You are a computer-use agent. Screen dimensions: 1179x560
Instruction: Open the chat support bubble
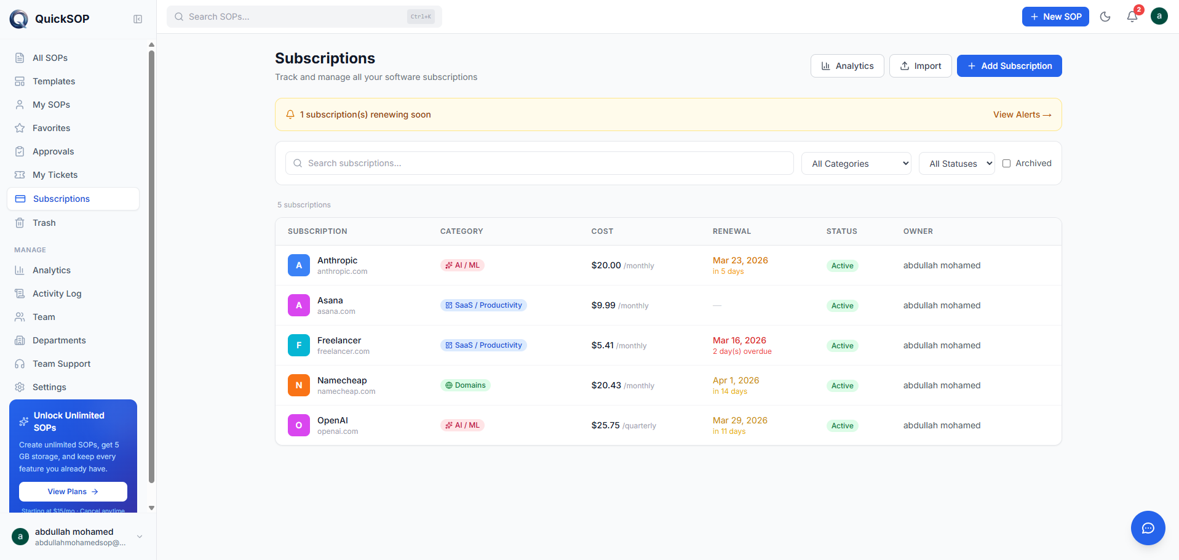click(x=1148, y=528)
